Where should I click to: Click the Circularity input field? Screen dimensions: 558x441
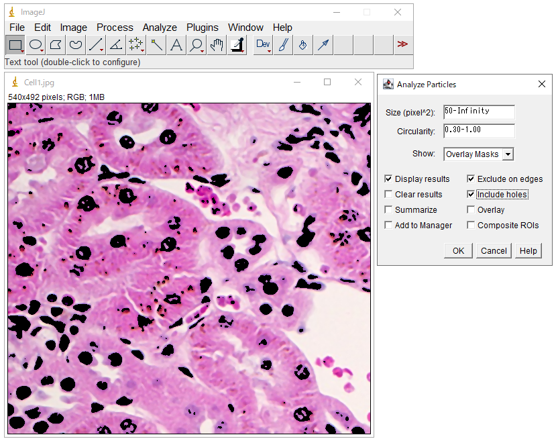coord(479,130)
